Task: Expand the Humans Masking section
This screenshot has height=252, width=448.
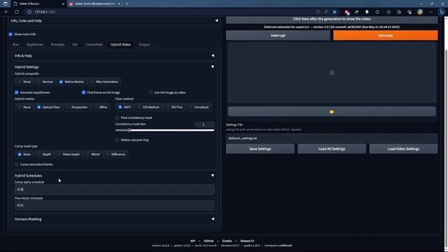Action: [113, 219]
